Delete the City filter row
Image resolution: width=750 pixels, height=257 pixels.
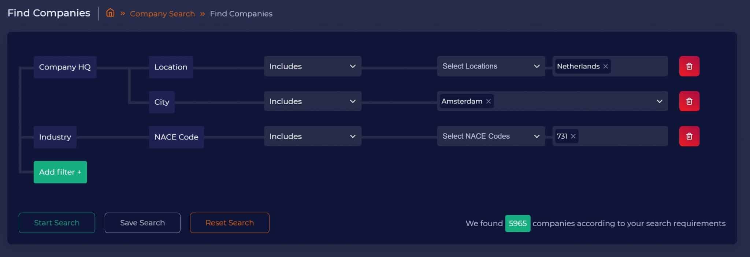point(689,101)
